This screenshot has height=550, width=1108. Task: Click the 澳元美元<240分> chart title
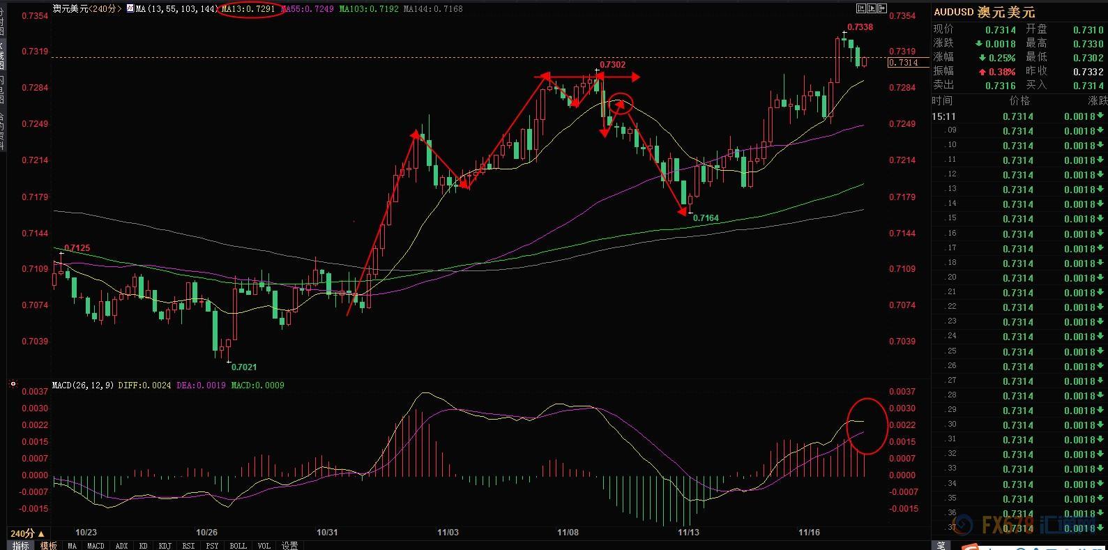87,9
